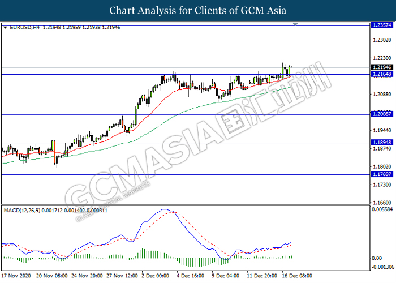Screen dimensions: 396x283
Task: Click the 9 Dec 04:00 time label
Action: click(226, 276)
